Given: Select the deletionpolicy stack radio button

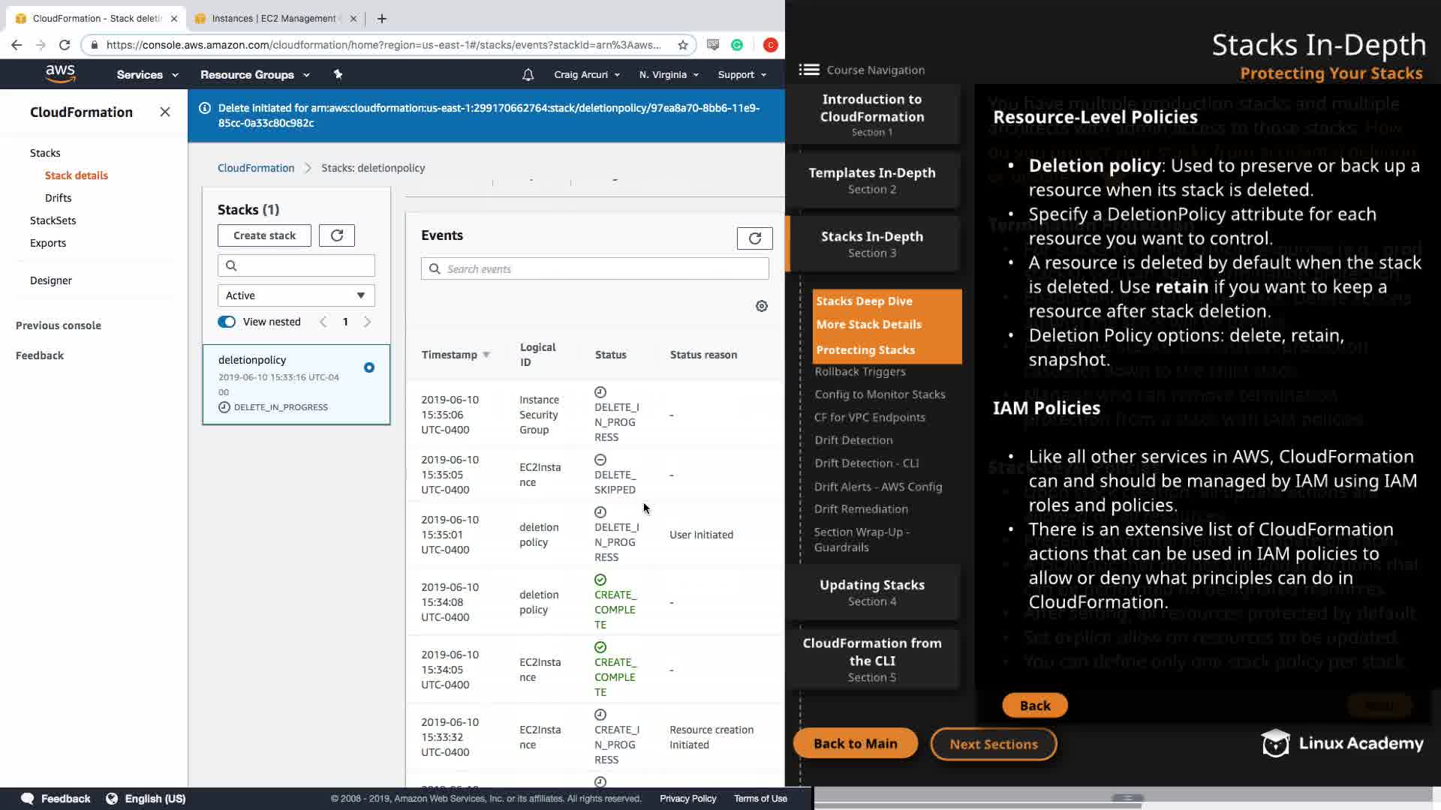Looking at the screenshot, I should click(x=369, y=367).
